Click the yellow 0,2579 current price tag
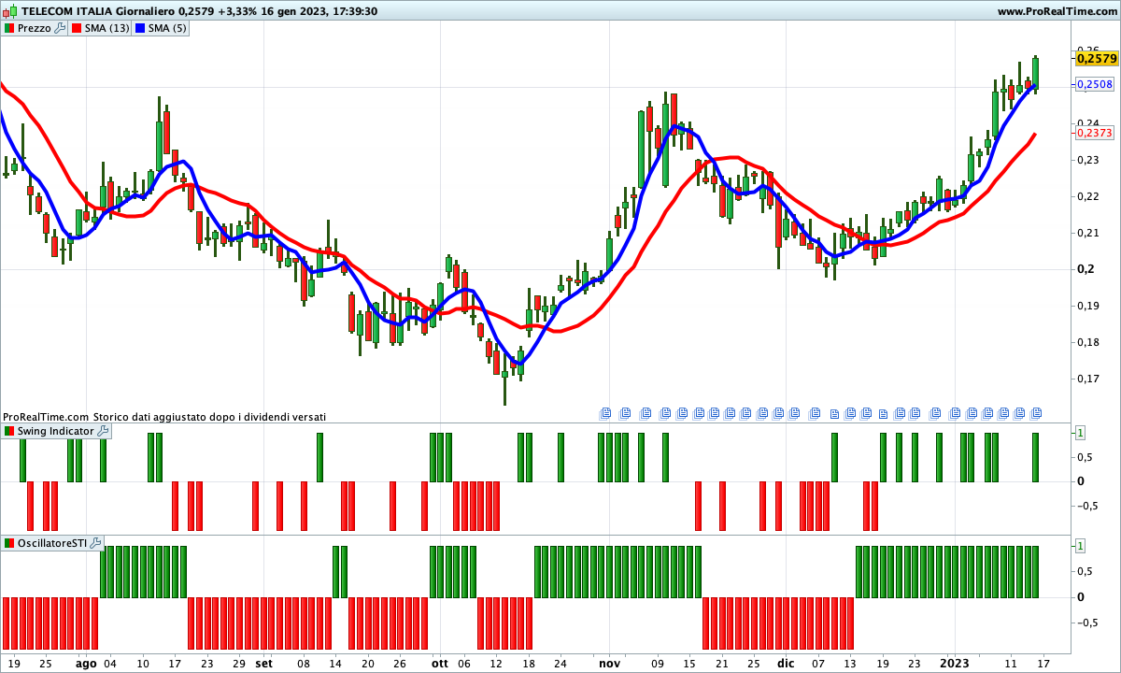This screenshot has height=673, width=1121. pyautogui.click(x=1097, y=58)
